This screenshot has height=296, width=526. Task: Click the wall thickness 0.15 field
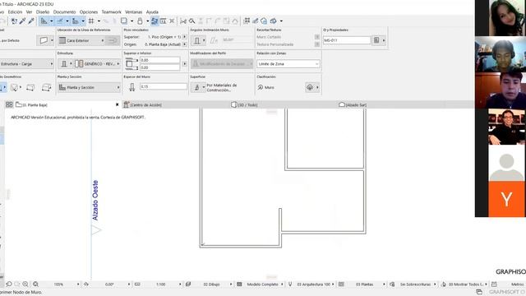coord(164,86)
